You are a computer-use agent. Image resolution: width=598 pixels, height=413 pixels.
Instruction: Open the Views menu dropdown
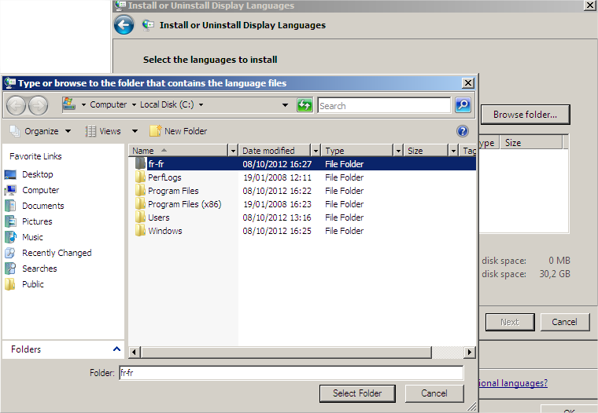(135, 131)
